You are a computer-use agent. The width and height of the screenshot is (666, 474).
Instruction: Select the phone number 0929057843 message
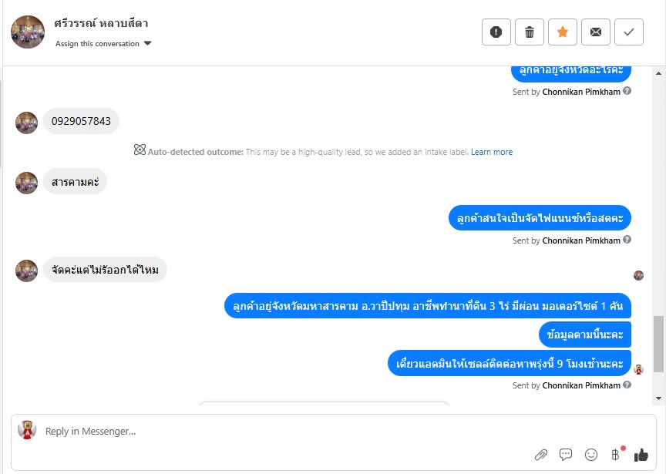(81, 121)
